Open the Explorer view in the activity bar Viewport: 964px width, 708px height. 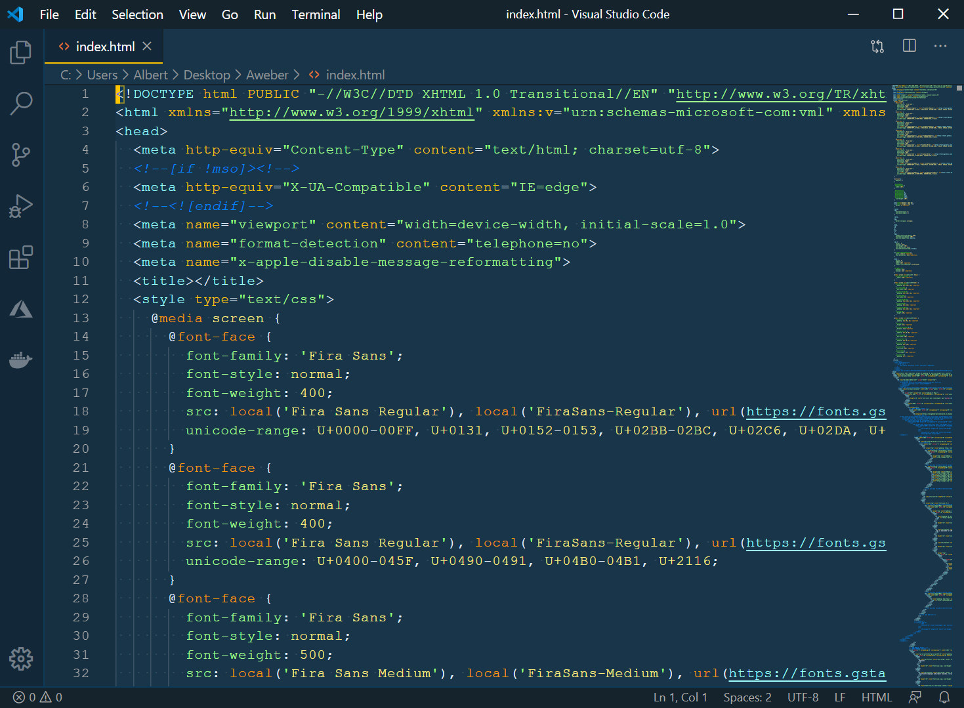pos(21,52)
